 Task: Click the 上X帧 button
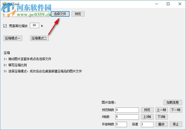click(147, 117)
